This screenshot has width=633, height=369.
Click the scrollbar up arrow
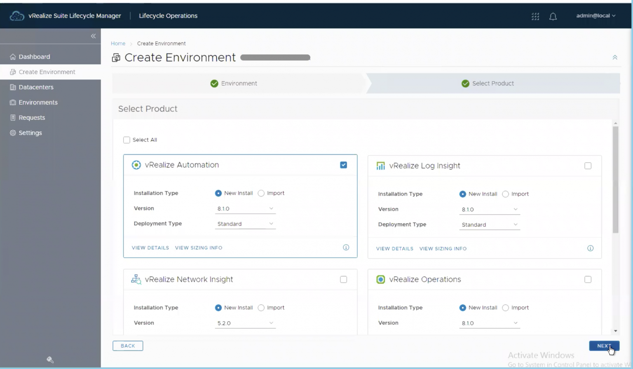(615, 123)
